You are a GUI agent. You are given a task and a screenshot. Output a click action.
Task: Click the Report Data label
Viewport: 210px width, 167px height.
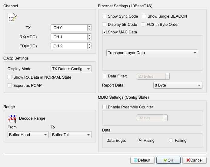tap(113, 85)
